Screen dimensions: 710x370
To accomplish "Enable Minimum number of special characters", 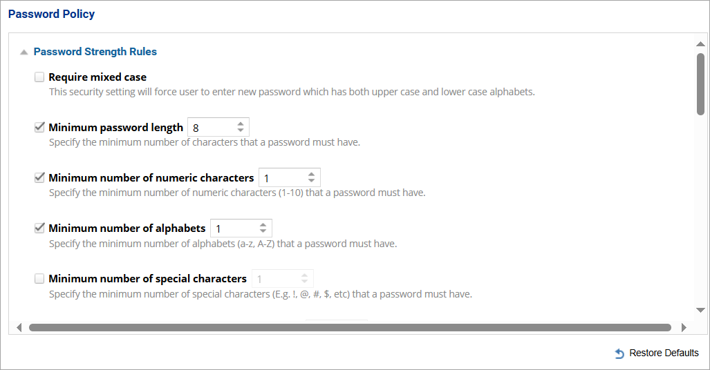I will [x=39, y=279].
